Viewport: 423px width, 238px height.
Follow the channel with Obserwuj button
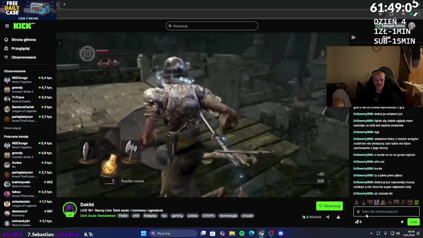(x=329, y=206)
